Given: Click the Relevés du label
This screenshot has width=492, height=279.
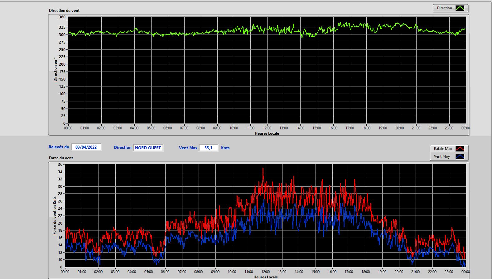Looking at the screenshot, I should pos(59,147).
